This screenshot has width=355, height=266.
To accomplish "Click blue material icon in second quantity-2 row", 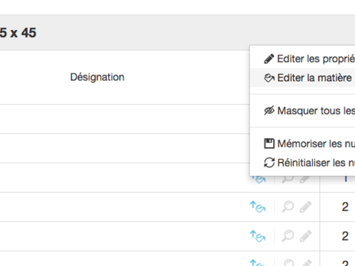I will click(256, 236).
